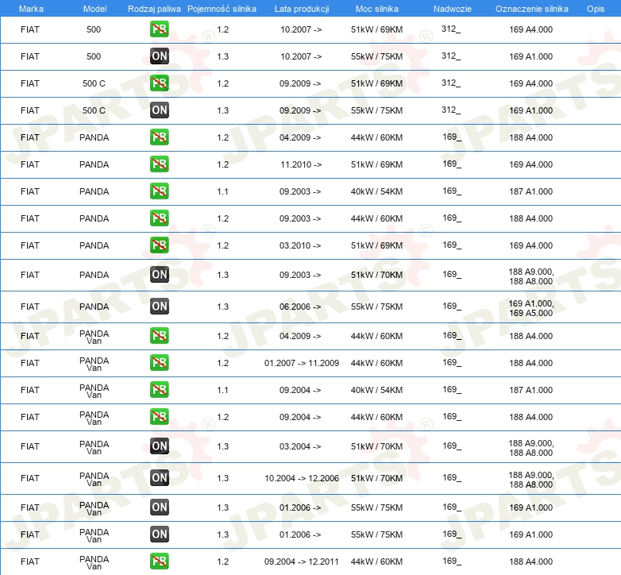621x575 pixels.
Task: Click production date 09.2004 -> 12.2011
Action: coord(302,561)
